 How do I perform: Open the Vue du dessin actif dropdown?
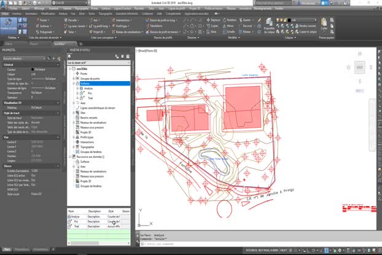99,63
